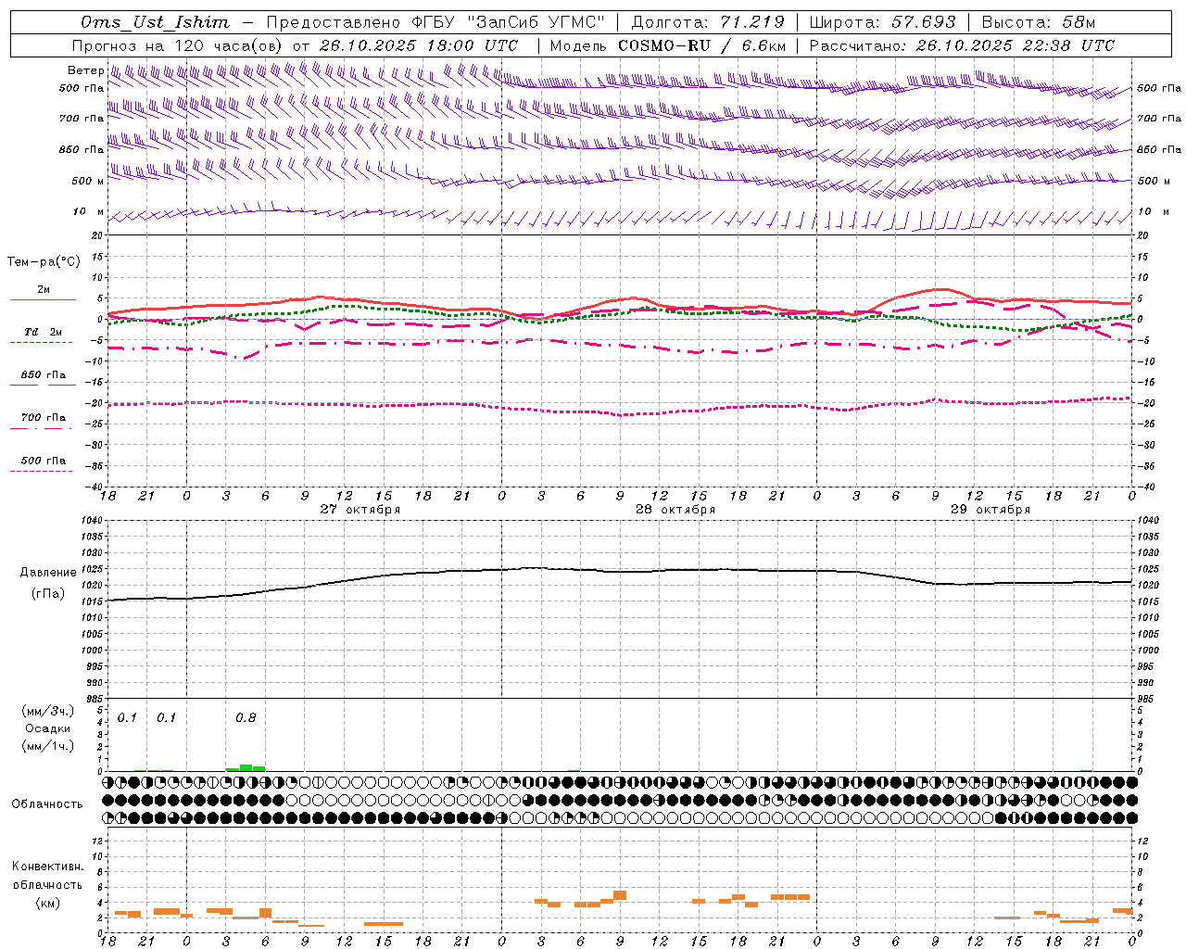Click the red solid line sample under '2м' legend
This screenshot has height=949, width=1186.
[43, 299]
